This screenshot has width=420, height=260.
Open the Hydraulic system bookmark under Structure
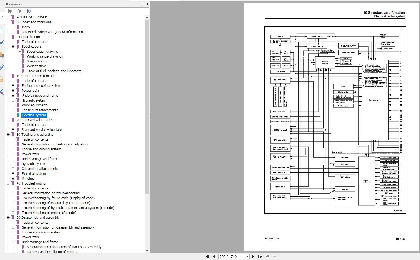point(34,100)
